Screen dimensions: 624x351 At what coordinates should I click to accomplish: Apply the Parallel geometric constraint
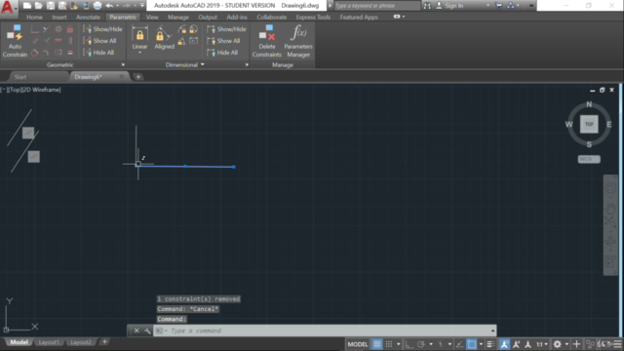pyautogui.click(x=35, y=41)
